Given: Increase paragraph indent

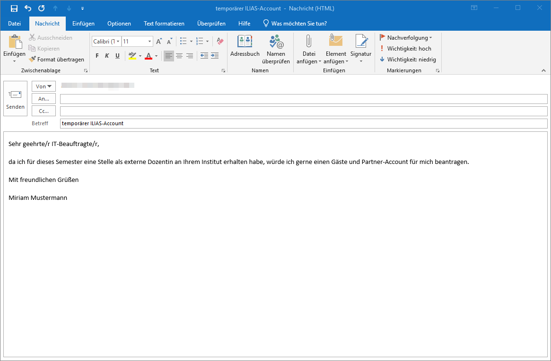Looking at the screenshot, I should tap(215, 56).
